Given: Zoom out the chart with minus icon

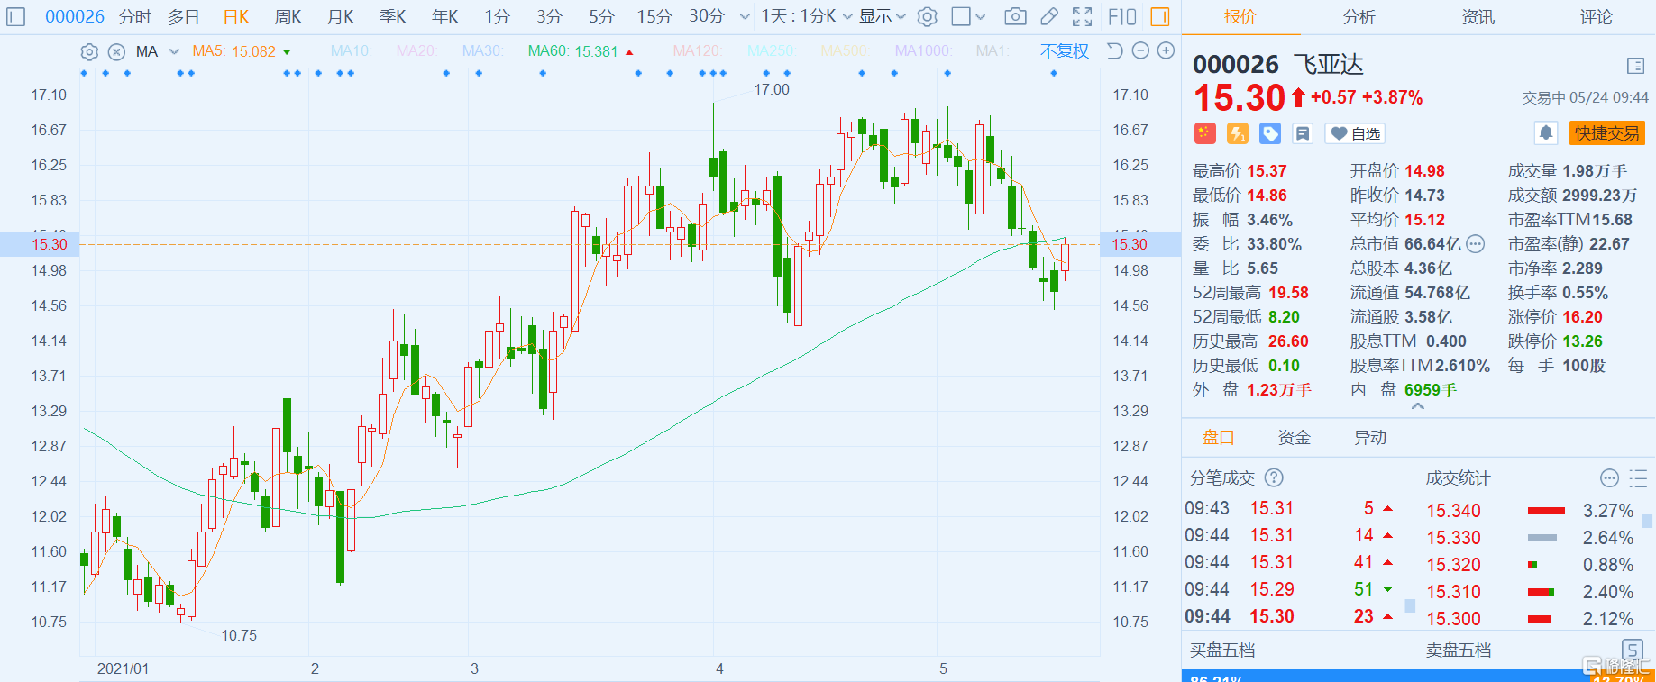Looking at the screenshot, I should 1140,50.
